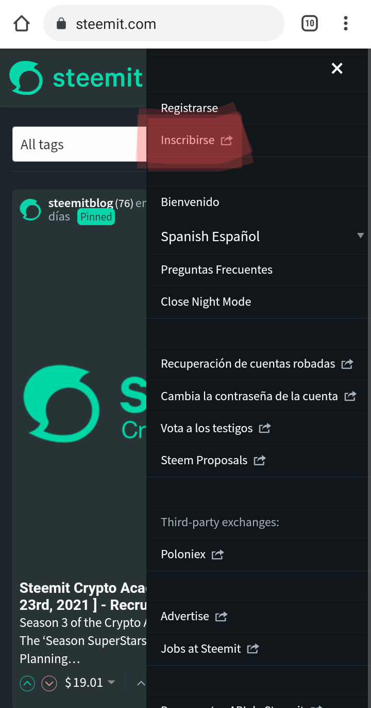Tap the steemit.com address bar
371x708 pixels.
164,24
